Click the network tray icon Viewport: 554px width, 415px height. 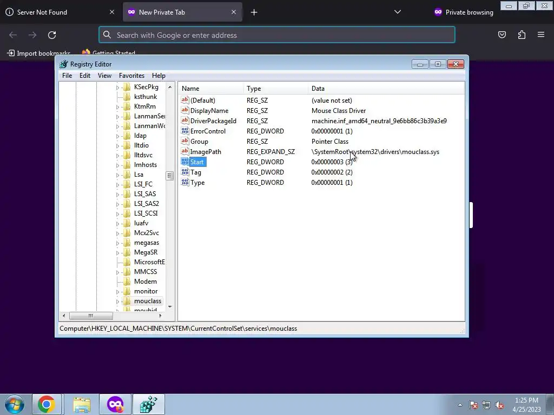pyautogui.click(x=486, y=405)
